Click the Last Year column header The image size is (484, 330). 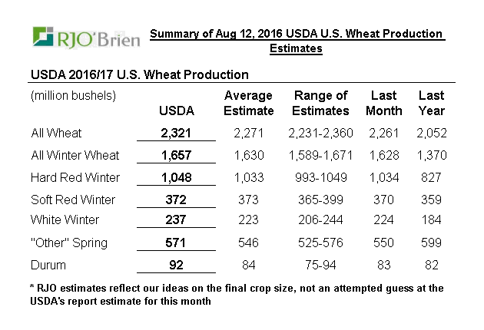pos(431,103)
